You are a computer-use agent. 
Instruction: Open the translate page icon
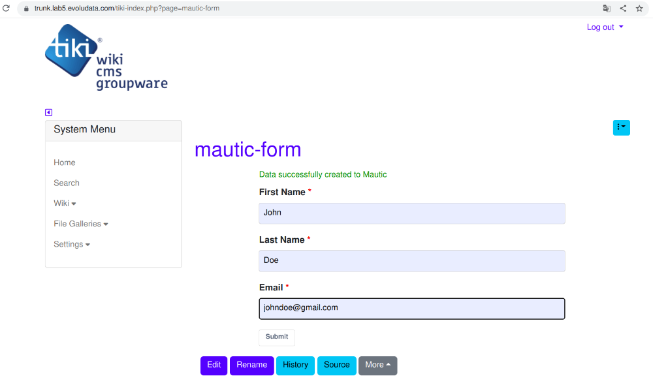coord(607,8)
